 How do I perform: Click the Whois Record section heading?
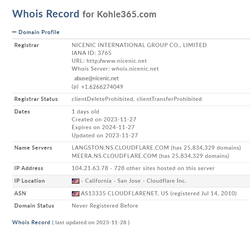click(31, 222)
